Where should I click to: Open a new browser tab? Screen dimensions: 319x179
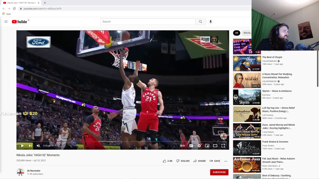tap(45, 3)
